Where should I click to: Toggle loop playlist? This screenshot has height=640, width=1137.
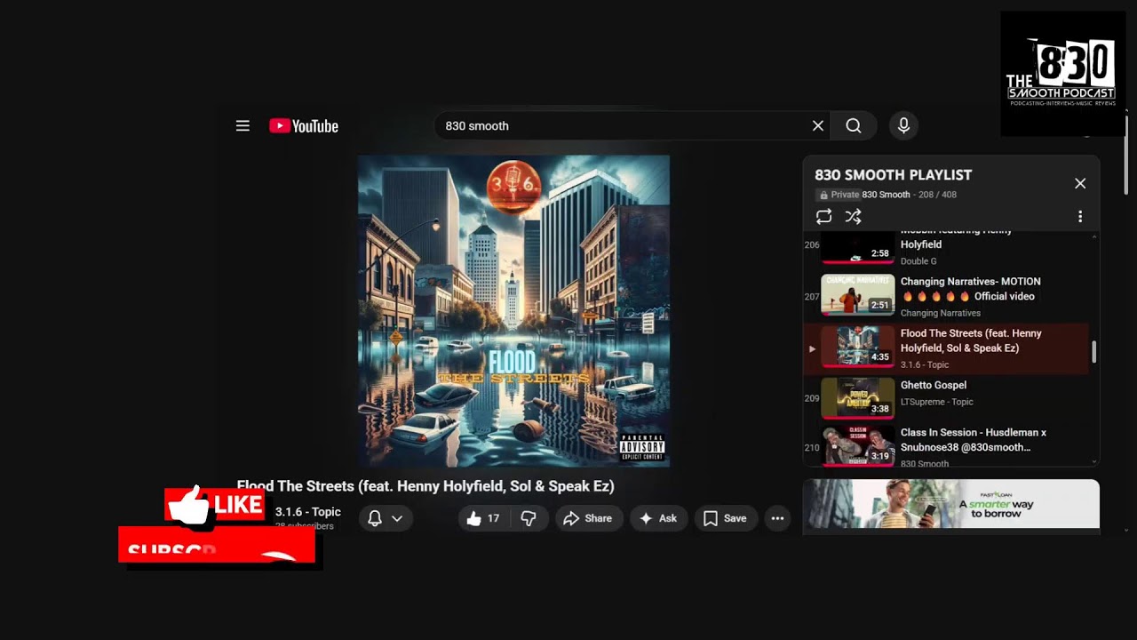click(824, 217)
